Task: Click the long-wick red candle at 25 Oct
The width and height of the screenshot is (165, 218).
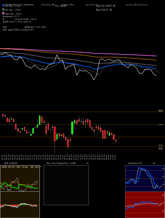Action: [55, 134]
